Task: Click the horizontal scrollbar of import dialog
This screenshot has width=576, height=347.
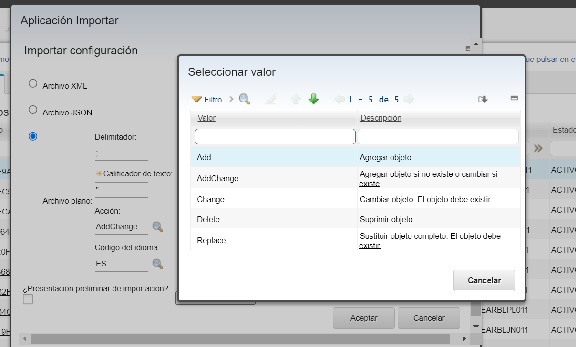Action: tap(238, 339)
